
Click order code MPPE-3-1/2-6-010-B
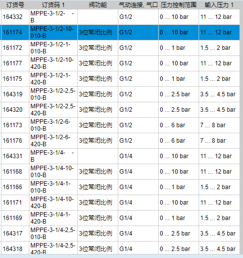[x=50, y=125]
